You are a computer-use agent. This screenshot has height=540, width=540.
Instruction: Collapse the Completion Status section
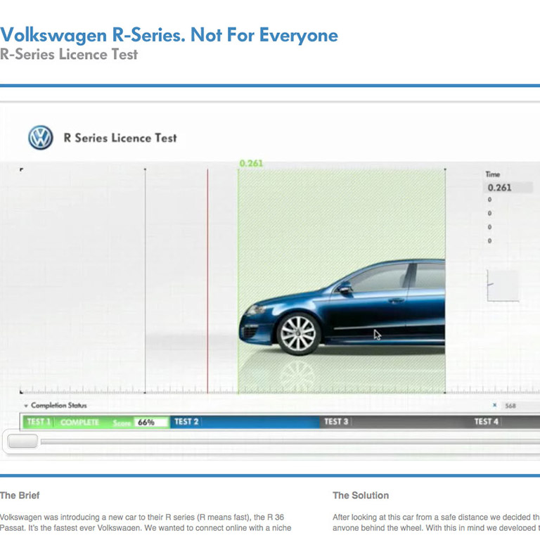26,406
